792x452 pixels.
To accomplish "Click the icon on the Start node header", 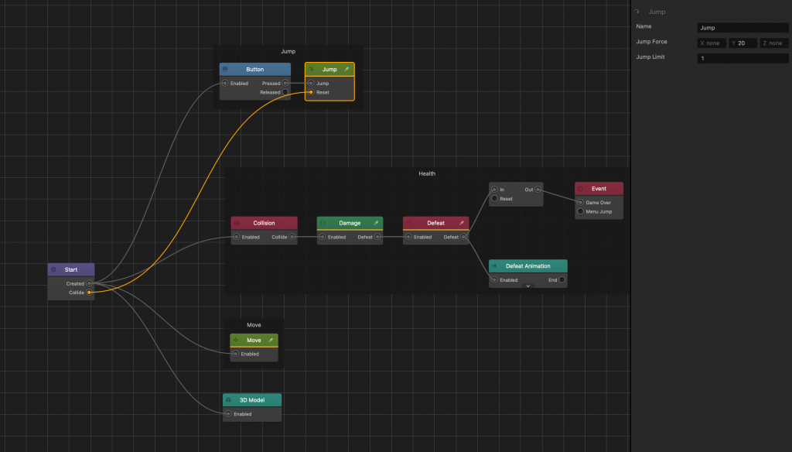I will pyautogui.click(x=53, y=269).
